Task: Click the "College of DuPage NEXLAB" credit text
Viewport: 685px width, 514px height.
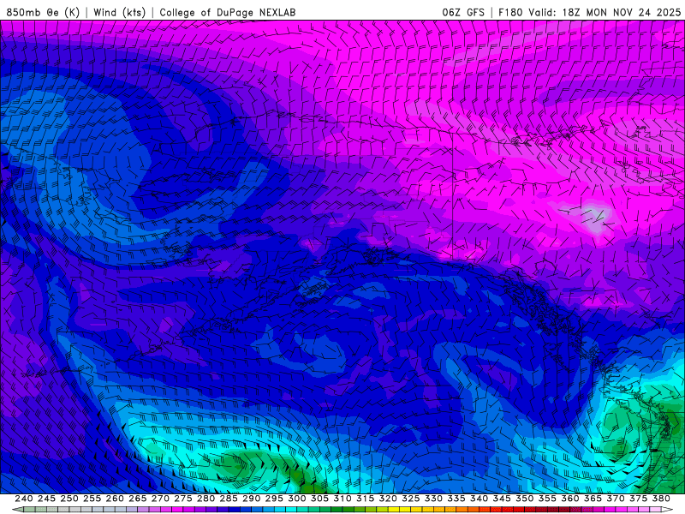Action: click(x=228, y=12)
